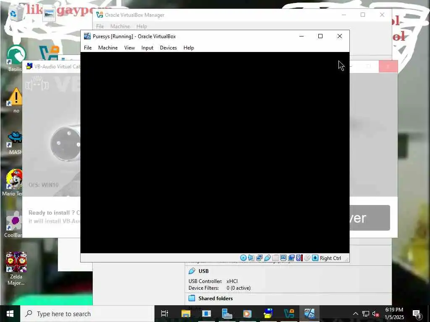Click the keyboard capture arrow icon beside Right Ctrl
The height and width of the screenshot is (322, 430).
tap(315, 258)
